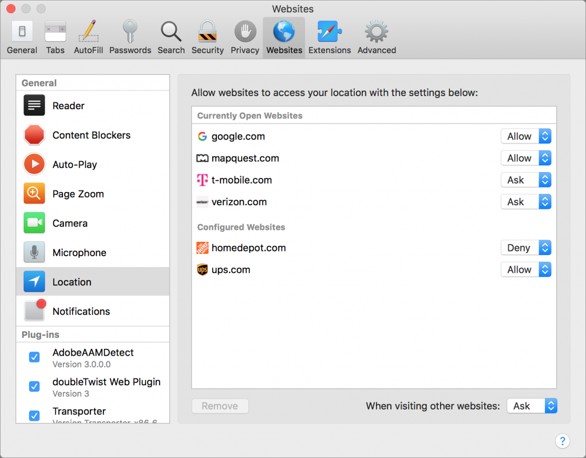Click the 'Version 3.0.0.0' text
This screenshot has width=586, height=458.
pyautogui.click(x=81, y=364)
